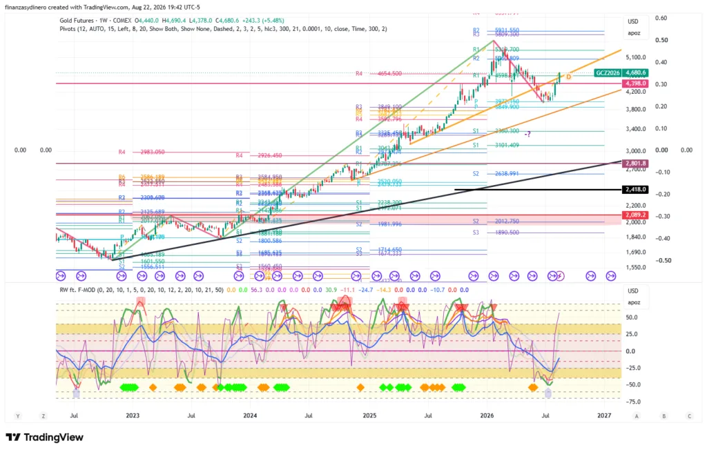The width and height of the screenshot is (707, 452).
Task: Open the USD currency selector on the indicator pane
Action: coord(633,291)
